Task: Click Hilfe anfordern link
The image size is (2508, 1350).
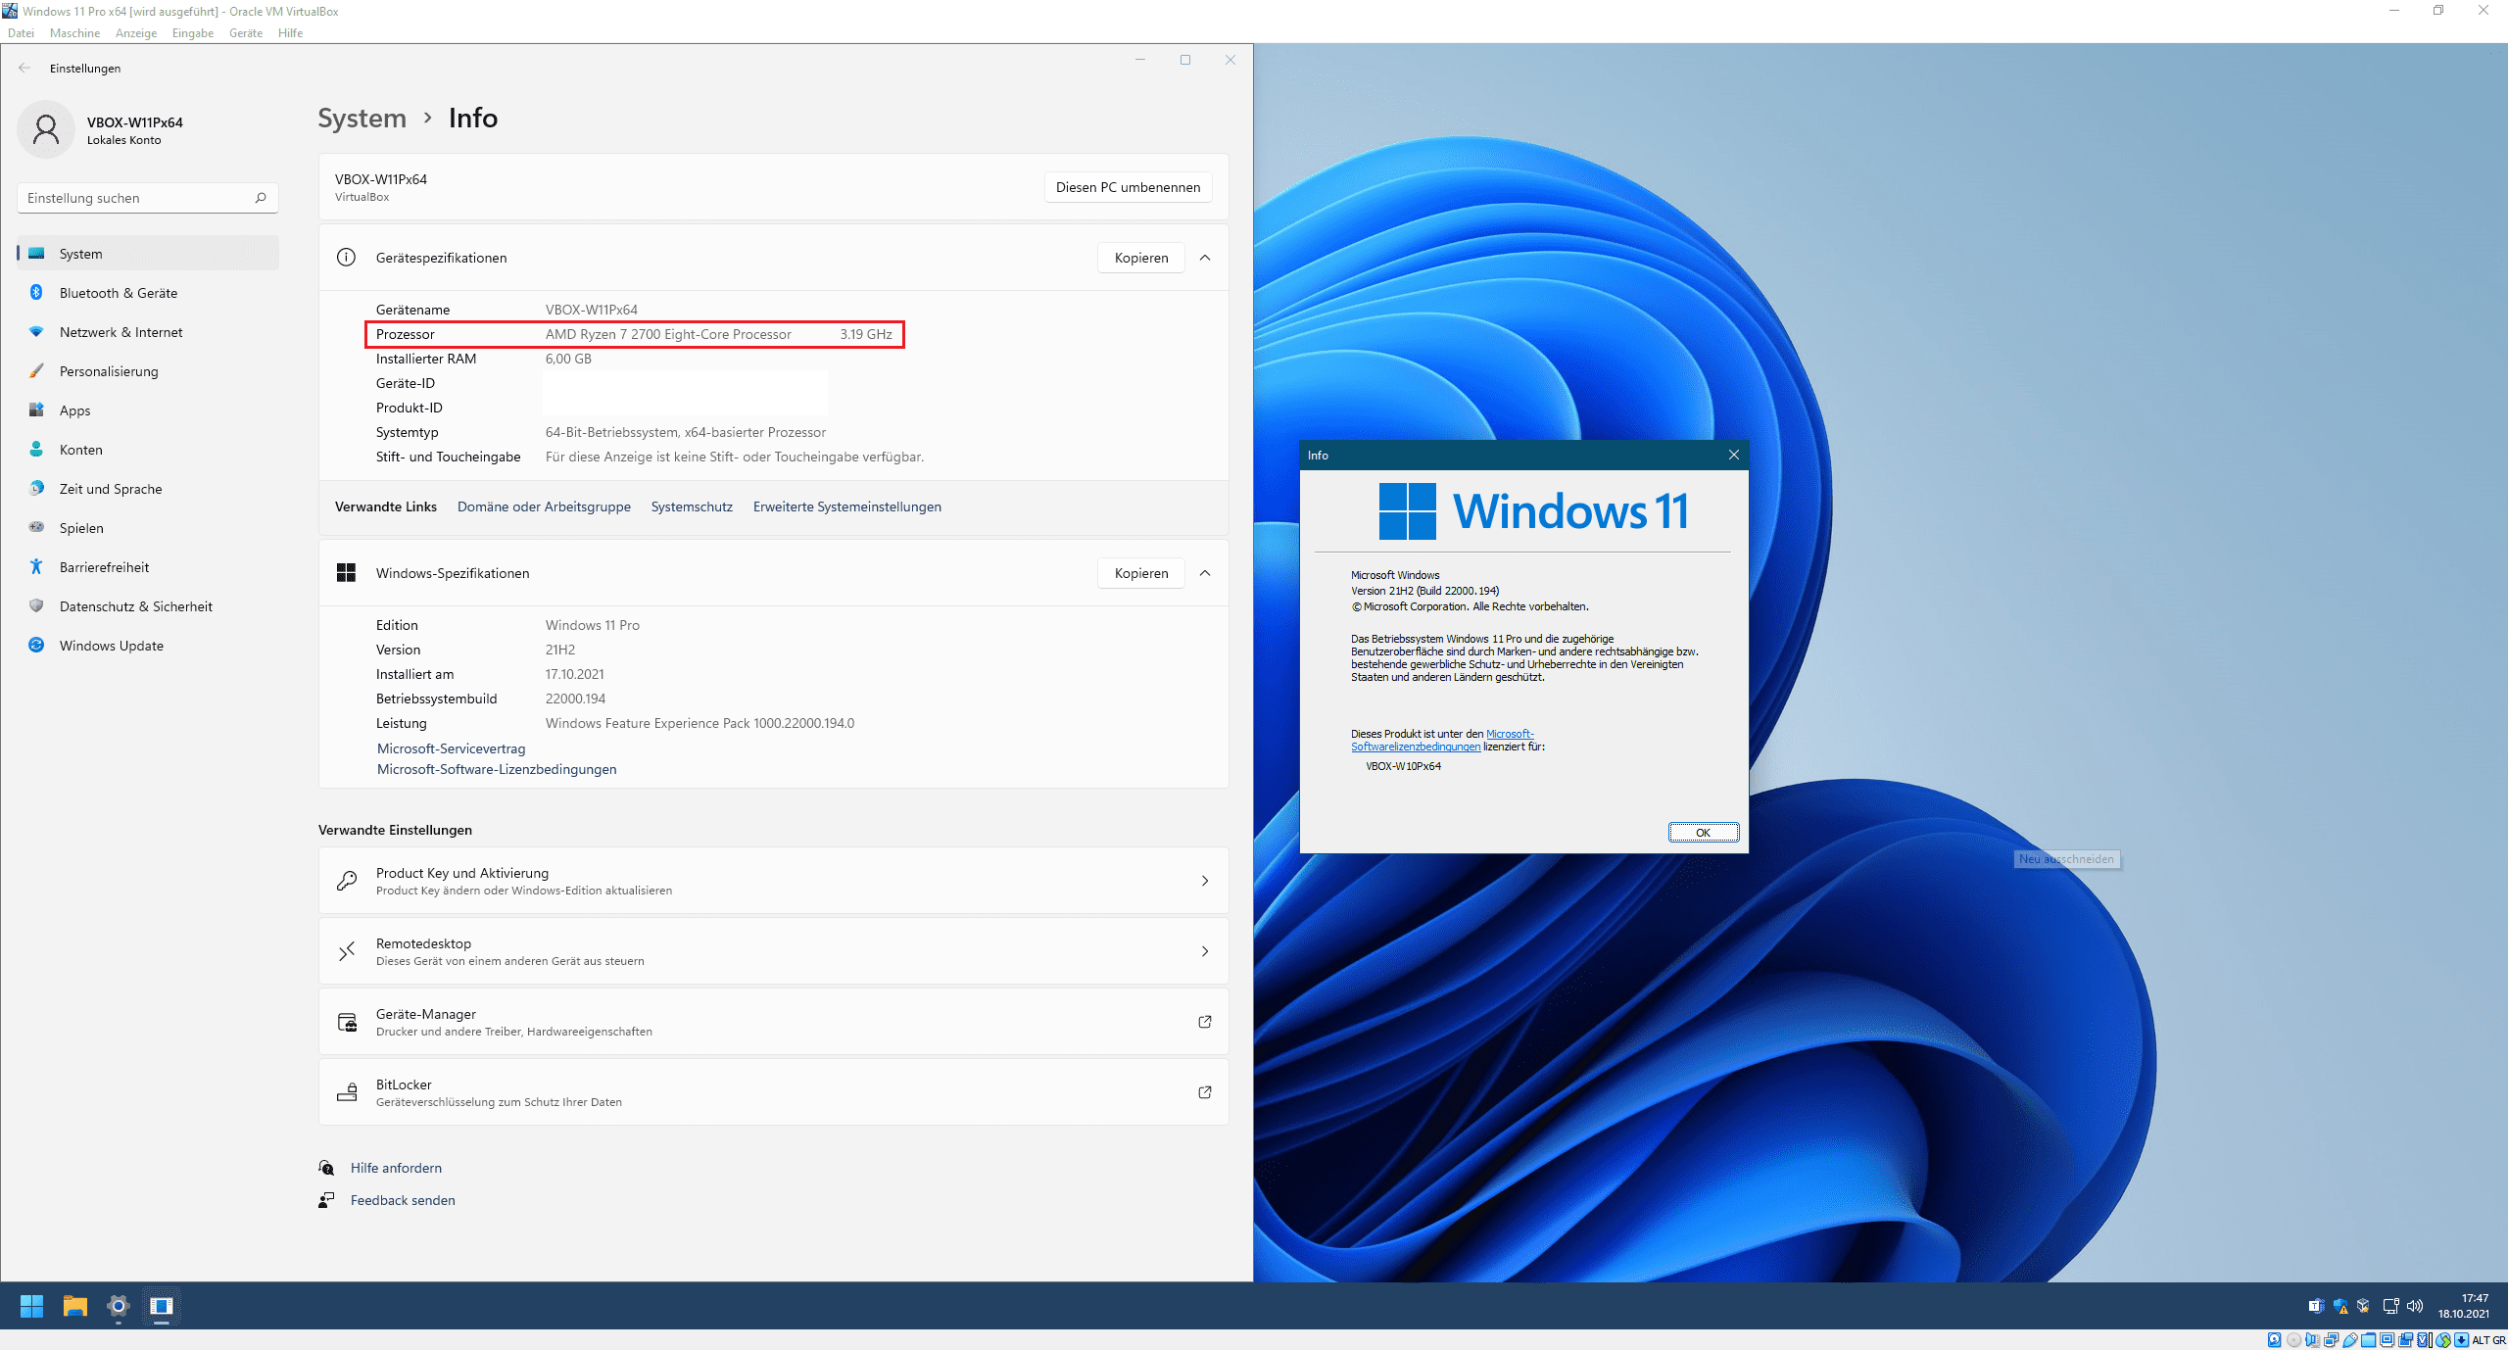Action: pos(396,1168)
